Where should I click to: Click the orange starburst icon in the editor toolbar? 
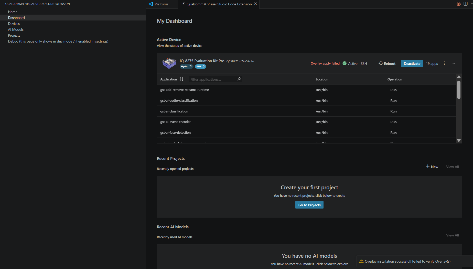[x=458, y=4]
